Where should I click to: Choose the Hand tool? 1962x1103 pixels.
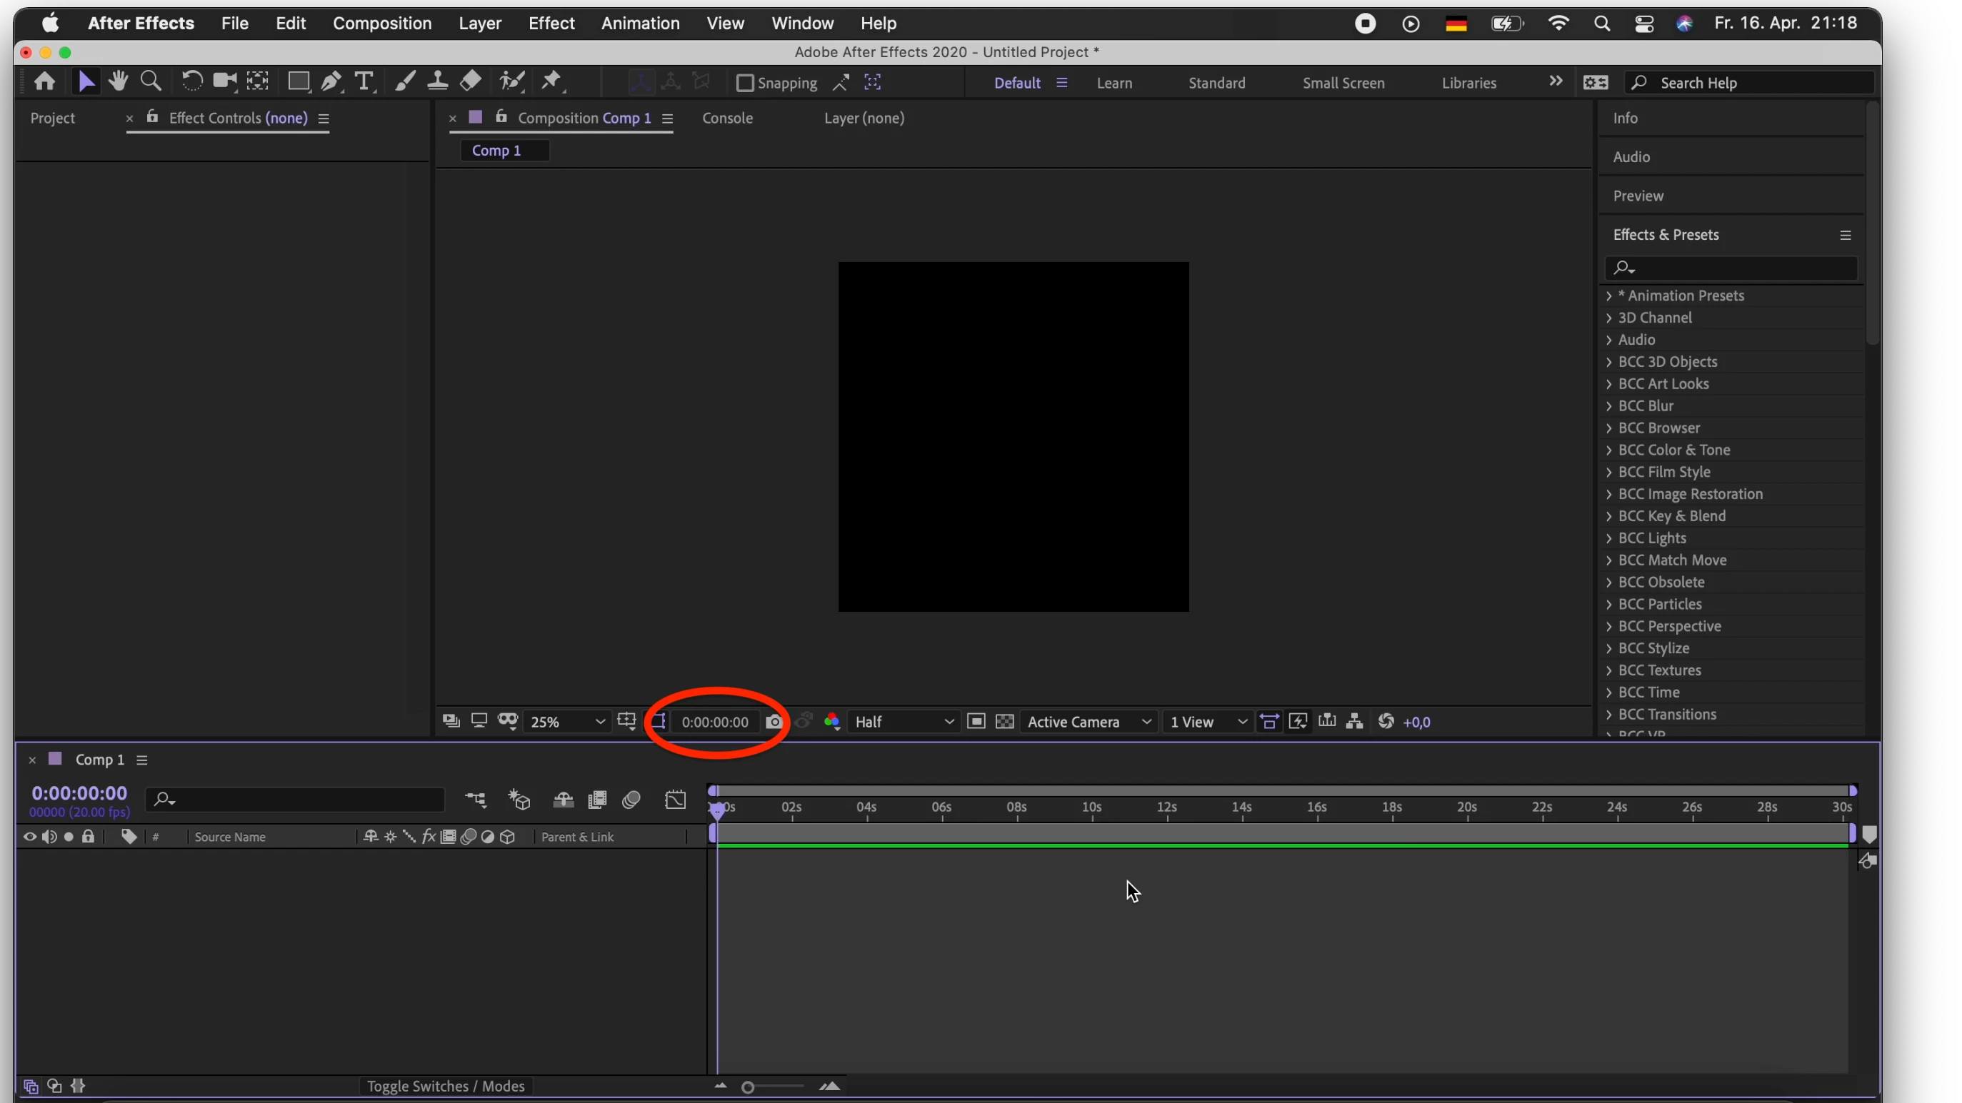pyautogui.click(x=118, y=81)
